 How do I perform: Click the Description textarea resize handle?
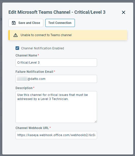pos(96,121)
